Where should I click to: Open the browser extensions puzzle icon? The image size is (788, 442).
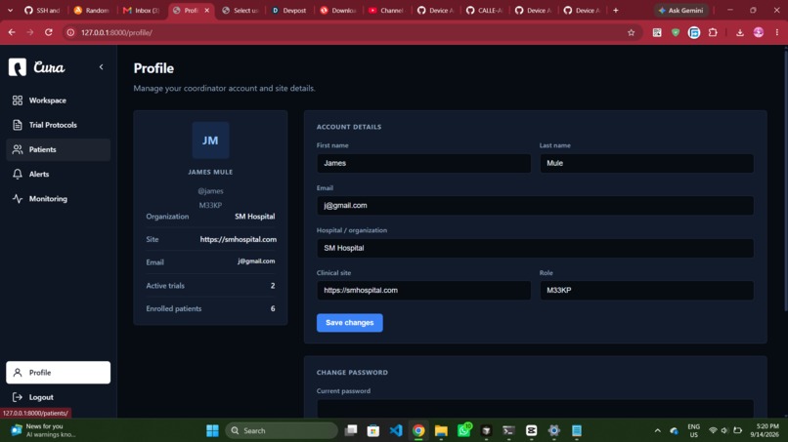(713, 32)
